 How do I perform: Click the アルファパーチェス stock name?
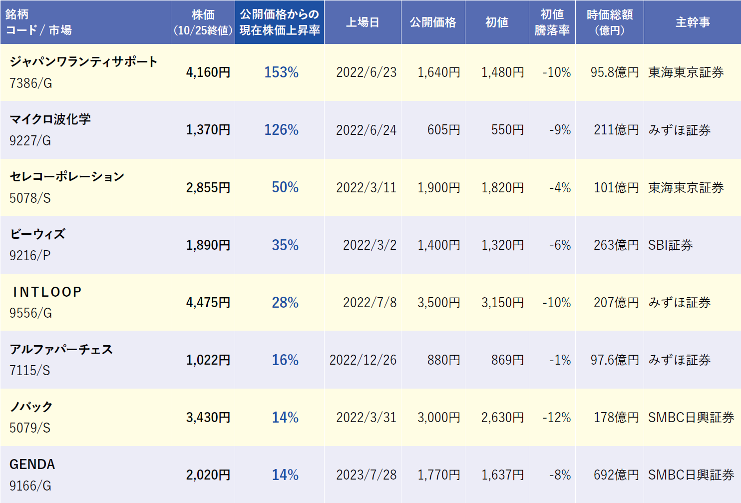coord(61,349)
